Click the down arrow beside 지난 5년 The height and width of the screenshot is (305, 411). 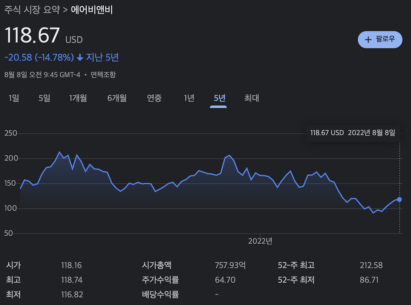tap(80, 57)
